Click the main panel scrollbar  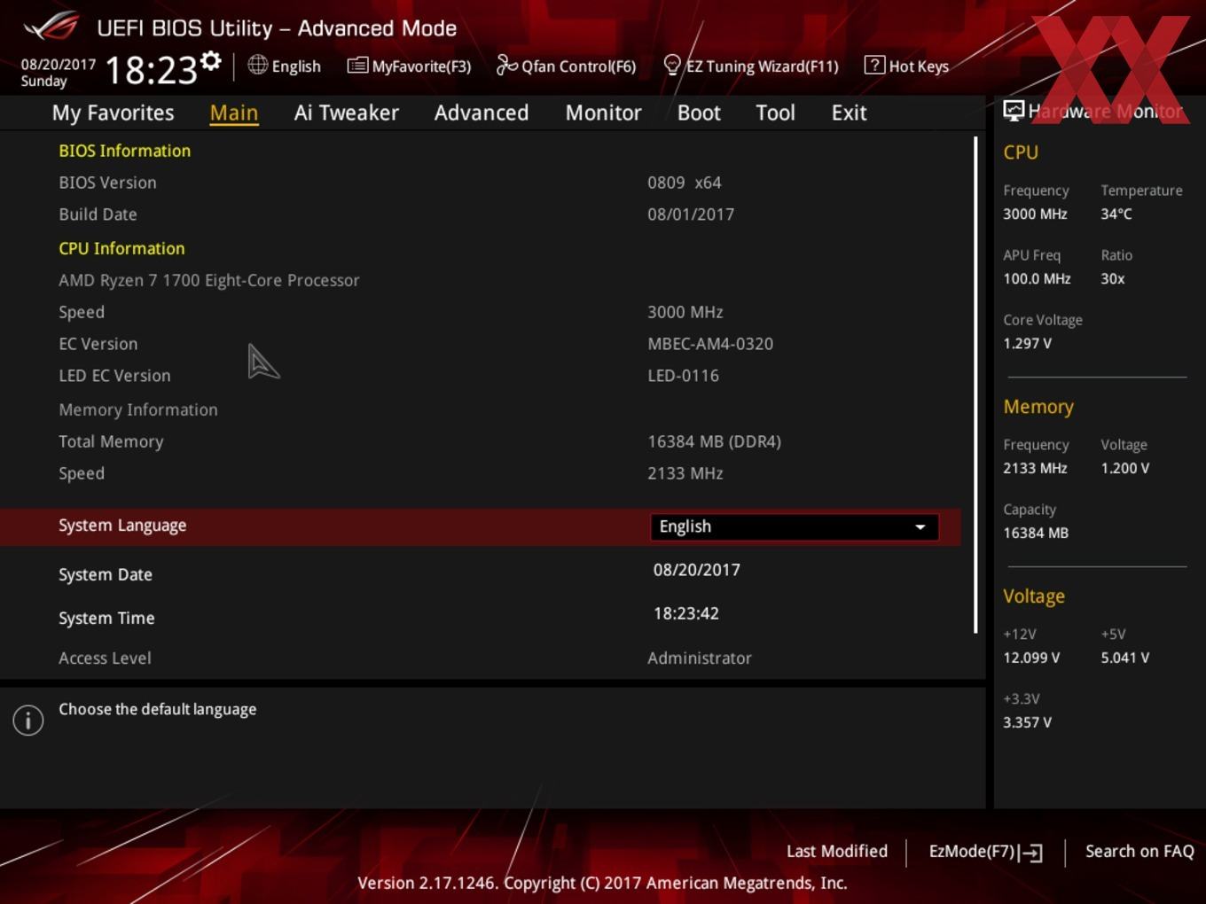[x=975, y=385]
